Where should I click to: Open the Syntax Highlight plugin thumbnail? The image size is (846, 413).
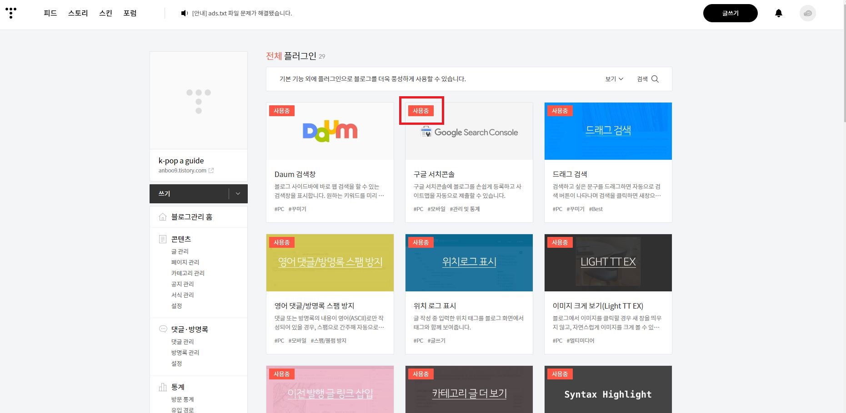coord(608,389)
